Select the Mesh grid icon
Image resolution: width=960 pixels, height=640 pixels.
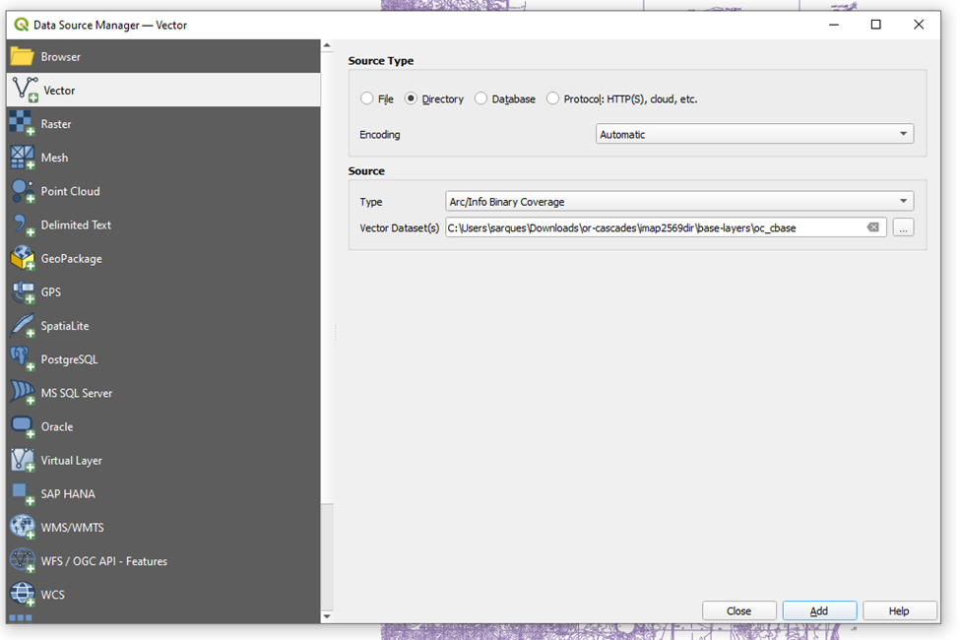coord(22,158)
